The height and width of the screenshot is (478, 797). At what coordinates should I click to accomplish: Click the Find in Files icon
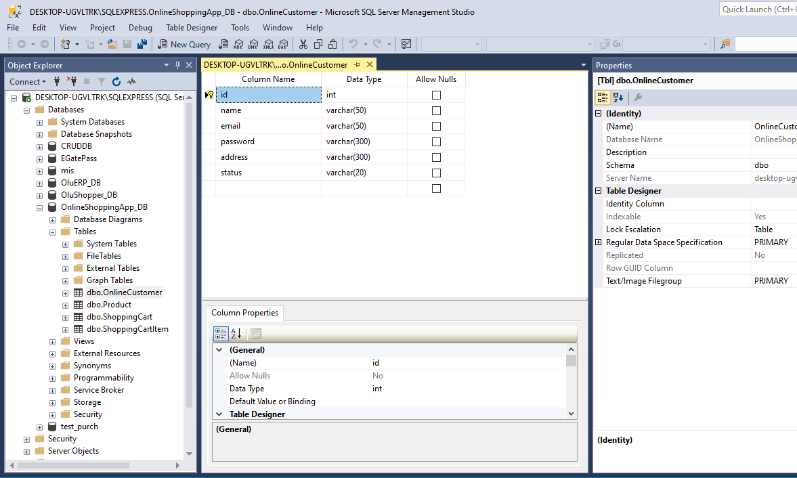(x=725, y=44)
